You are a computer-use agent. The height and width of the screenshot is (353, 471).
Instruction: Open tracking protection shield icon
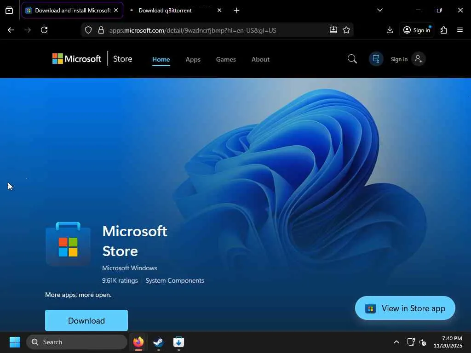(x=88, y=30)
